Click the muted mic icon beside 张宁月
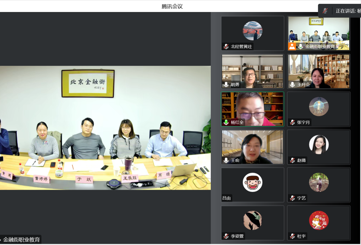This screenshot has height=245, width=361. [292, 122]
